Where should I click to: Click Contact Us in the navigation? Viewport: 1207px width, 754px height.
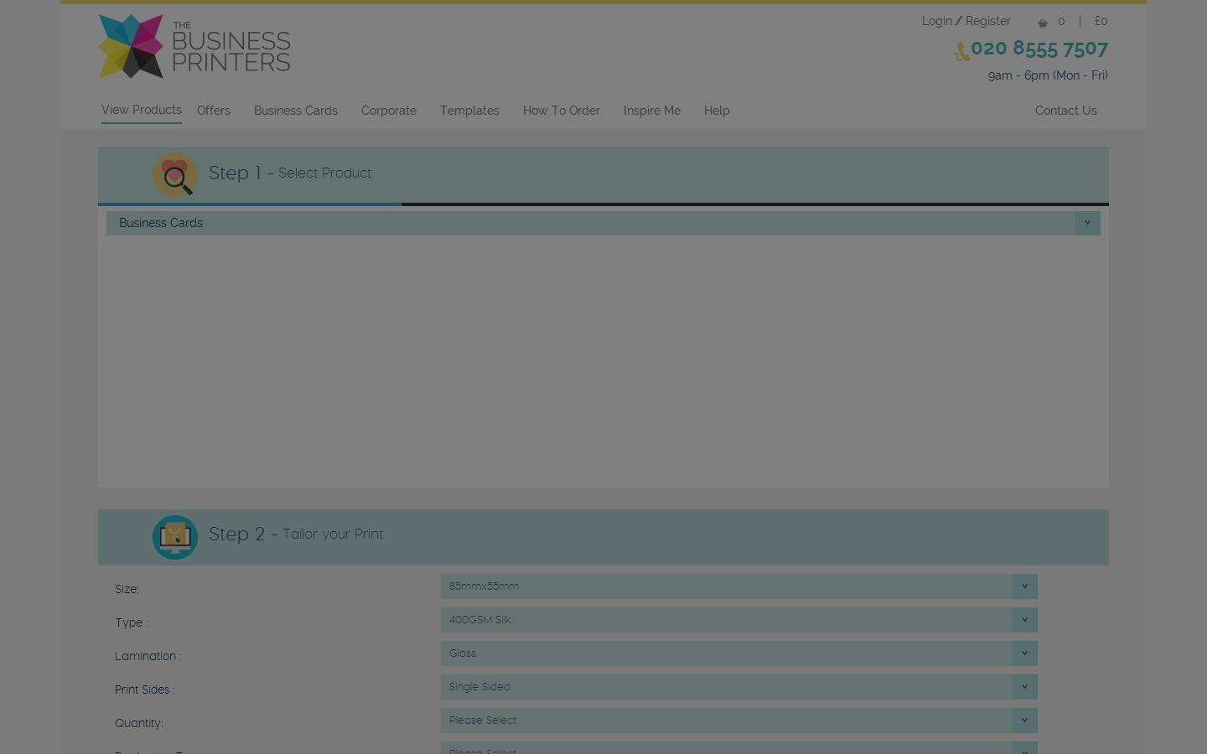(1065, 111)
